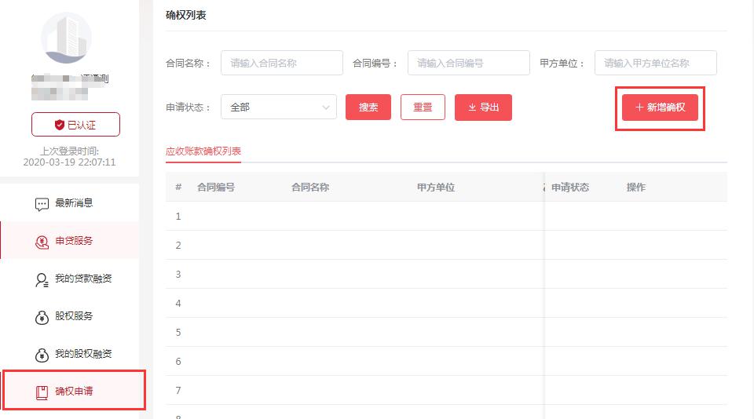Open 我的贷款融资 in the sidebar
Screen dimensions: 754x419
click(x=70, y=279)
